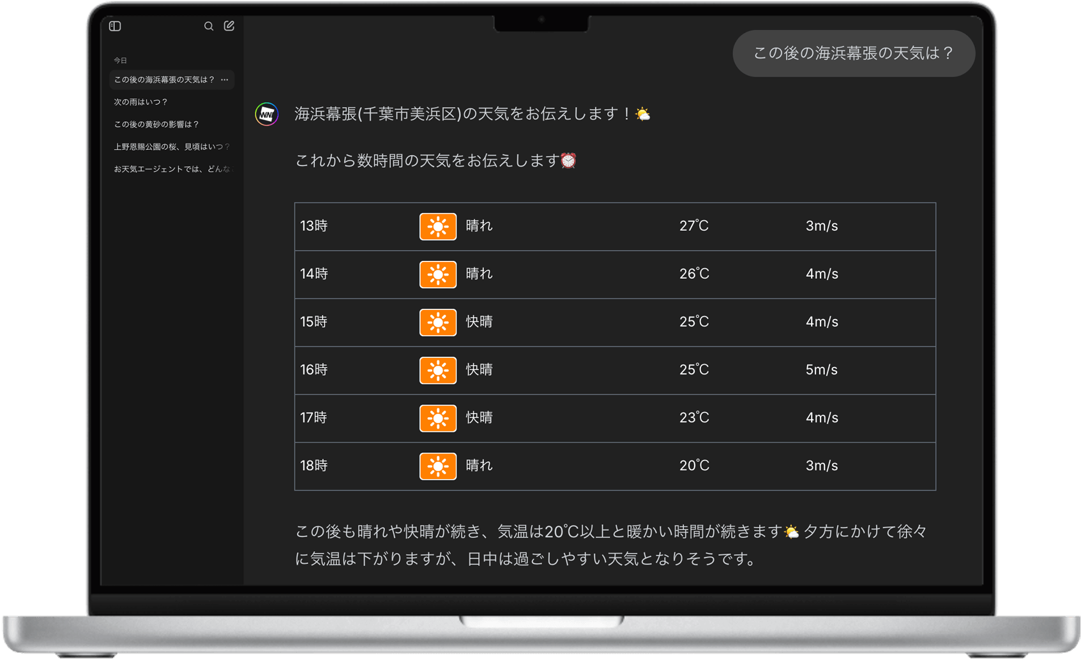1081x659 pixels.
Task: Start a new chat with compose icon
Action: click(x=229, y=26)
